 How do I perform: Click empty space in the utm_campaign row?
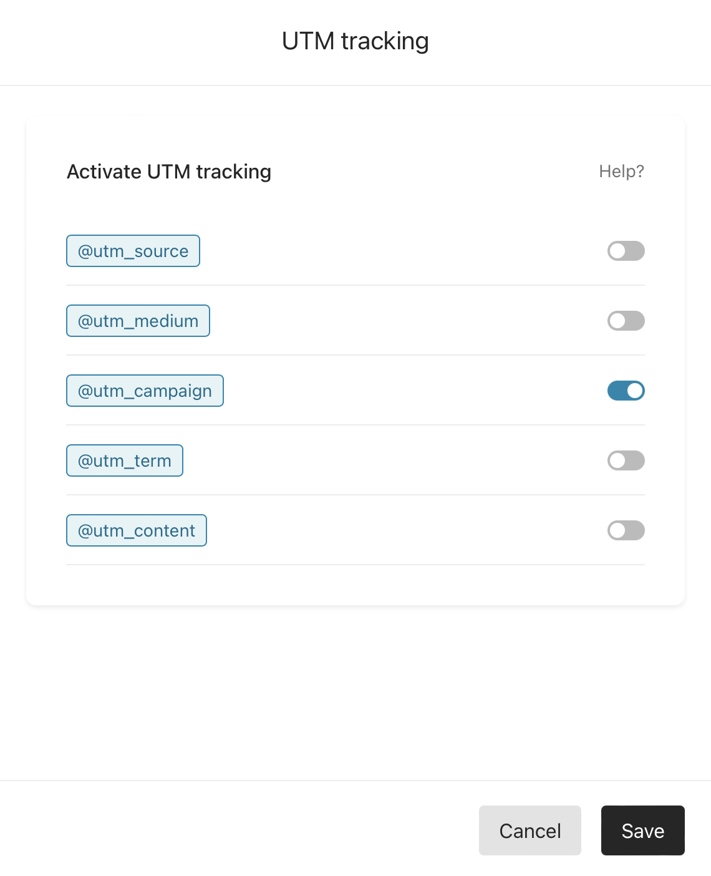(415, 391)
